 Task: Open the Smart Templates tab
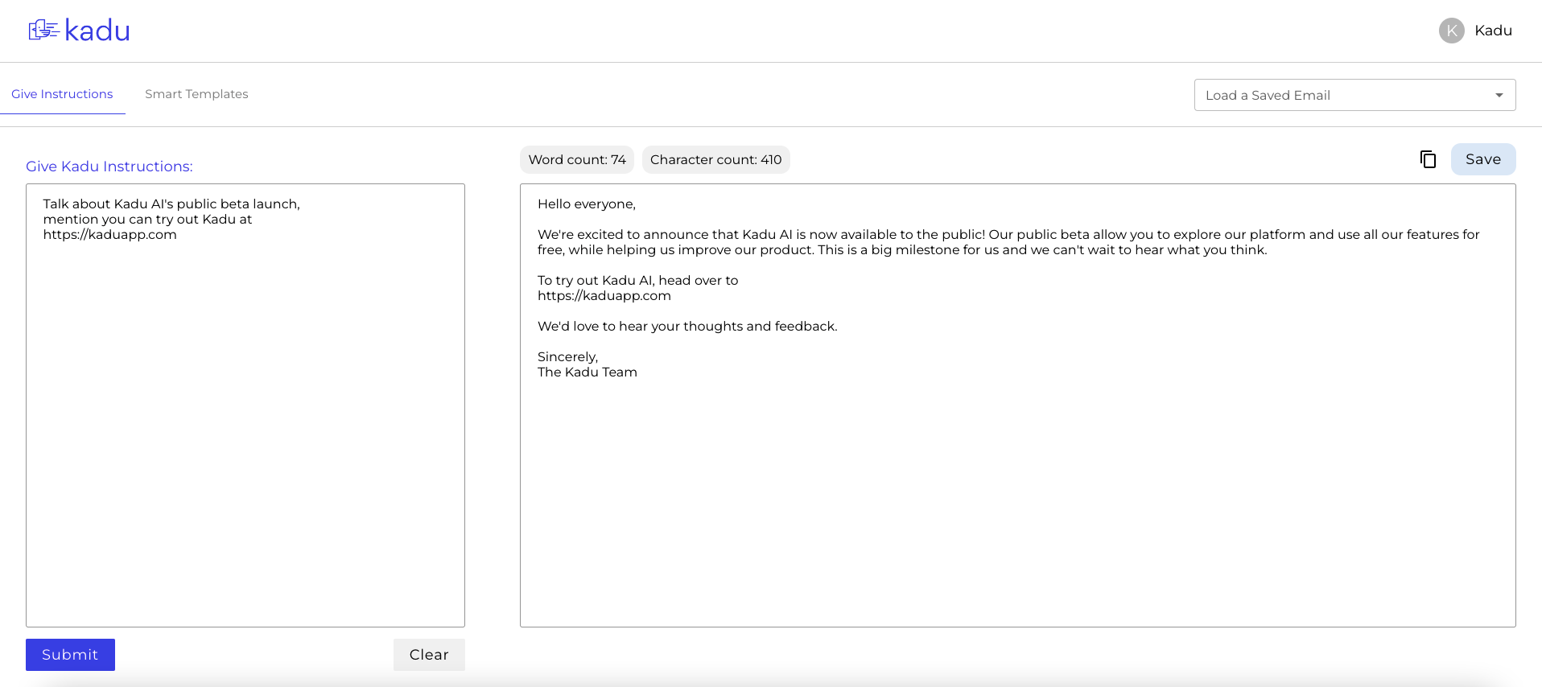point(196,94)
